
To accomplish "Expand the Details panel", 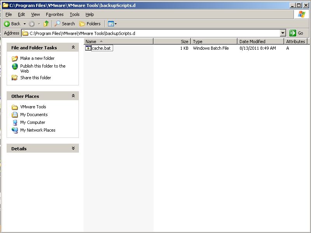I will coord(73,148).
